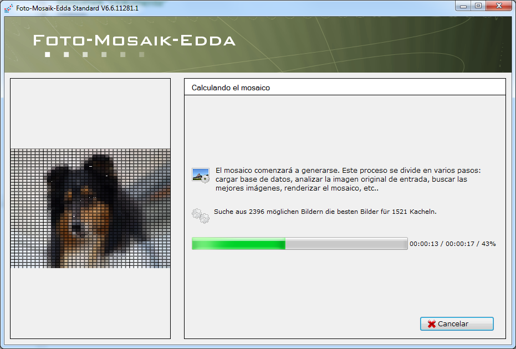Click the red X icon on Cancelar
Screen dimensions: 516x349
(431, 324)
